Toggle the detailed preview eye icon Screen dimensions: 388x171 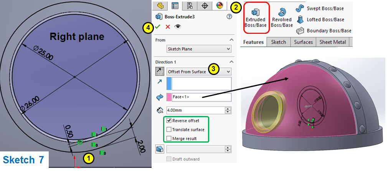click(177, 27)
